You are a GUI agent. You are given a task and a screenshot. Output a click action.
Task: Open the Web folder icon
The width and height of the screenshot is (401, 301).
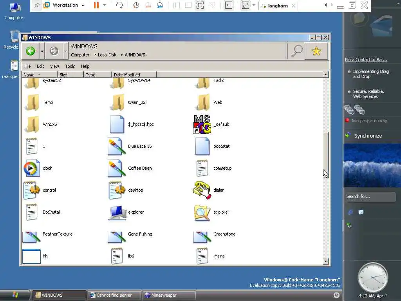pos(202,102)
